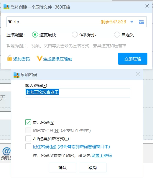Close the 360压缩 create archive window
Screen dimensions: 153x178
point(147,6)
